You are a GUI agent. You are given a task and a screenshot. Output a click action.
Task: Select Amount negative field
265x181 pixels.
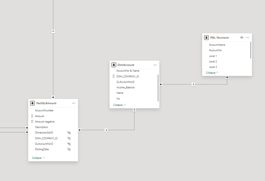45,122
